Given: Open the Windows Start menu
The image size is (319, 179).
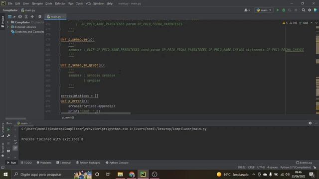Looking at the screenshot, I should (x=5, y=175).
